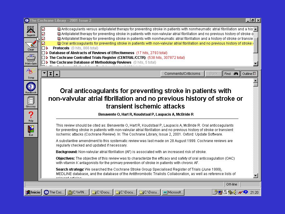
Task: Check the Database of Methodology Reviews checkbox
Action: coord(43,62)
